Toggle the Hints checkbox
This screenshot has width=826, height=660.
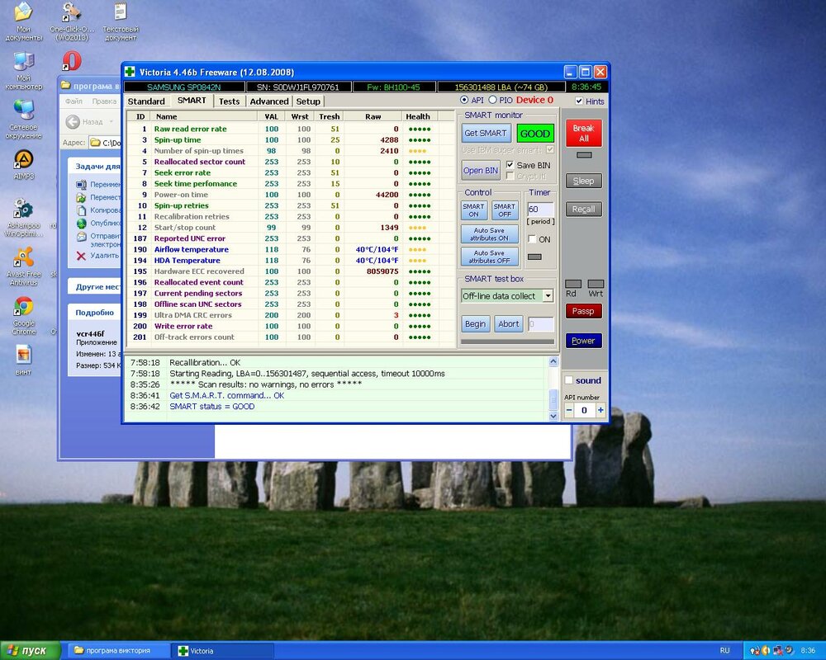click(x=580, y=101)
